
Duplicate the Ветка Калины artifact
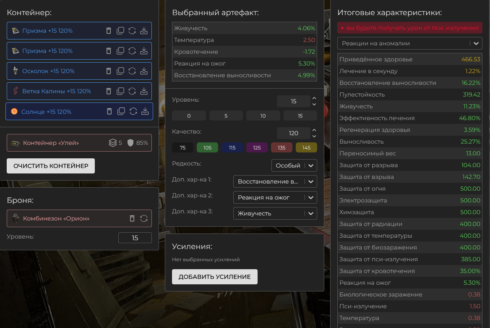[x=120, y=91]
